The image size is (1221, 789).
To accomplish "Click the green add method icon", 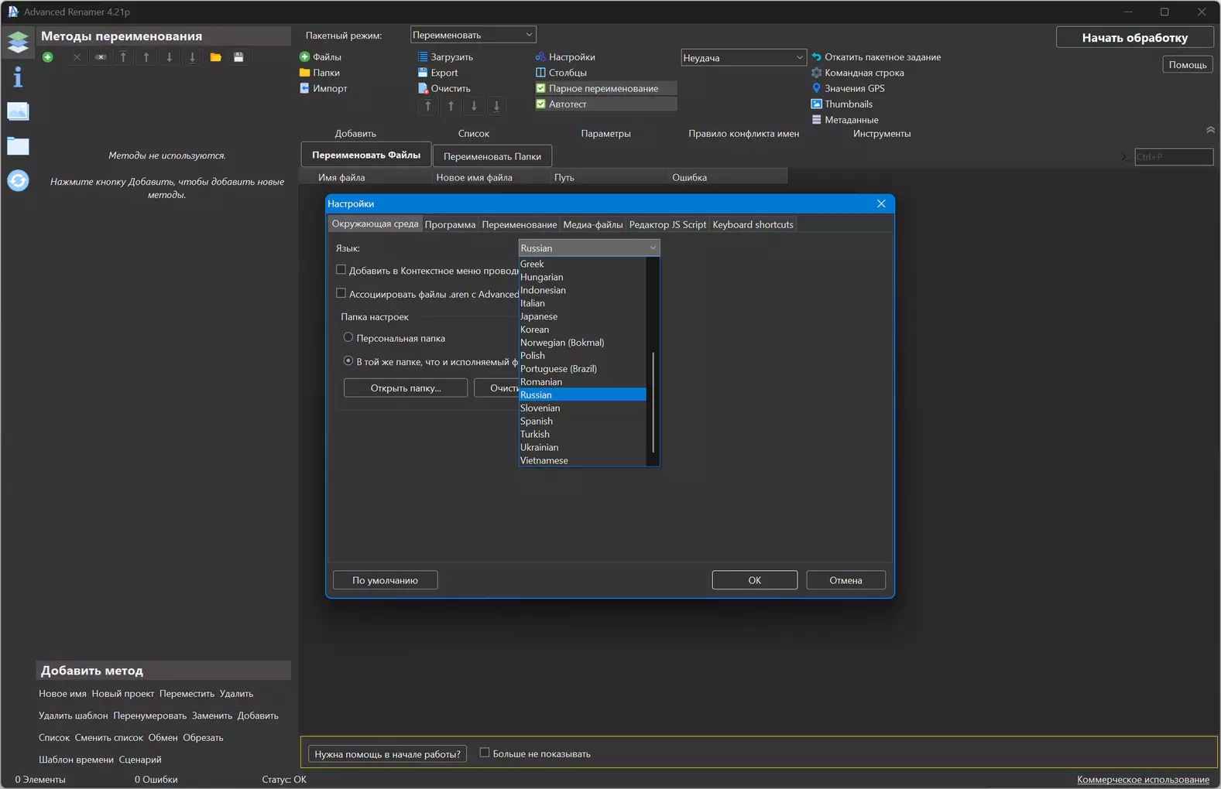I will (x=48, y=57).
